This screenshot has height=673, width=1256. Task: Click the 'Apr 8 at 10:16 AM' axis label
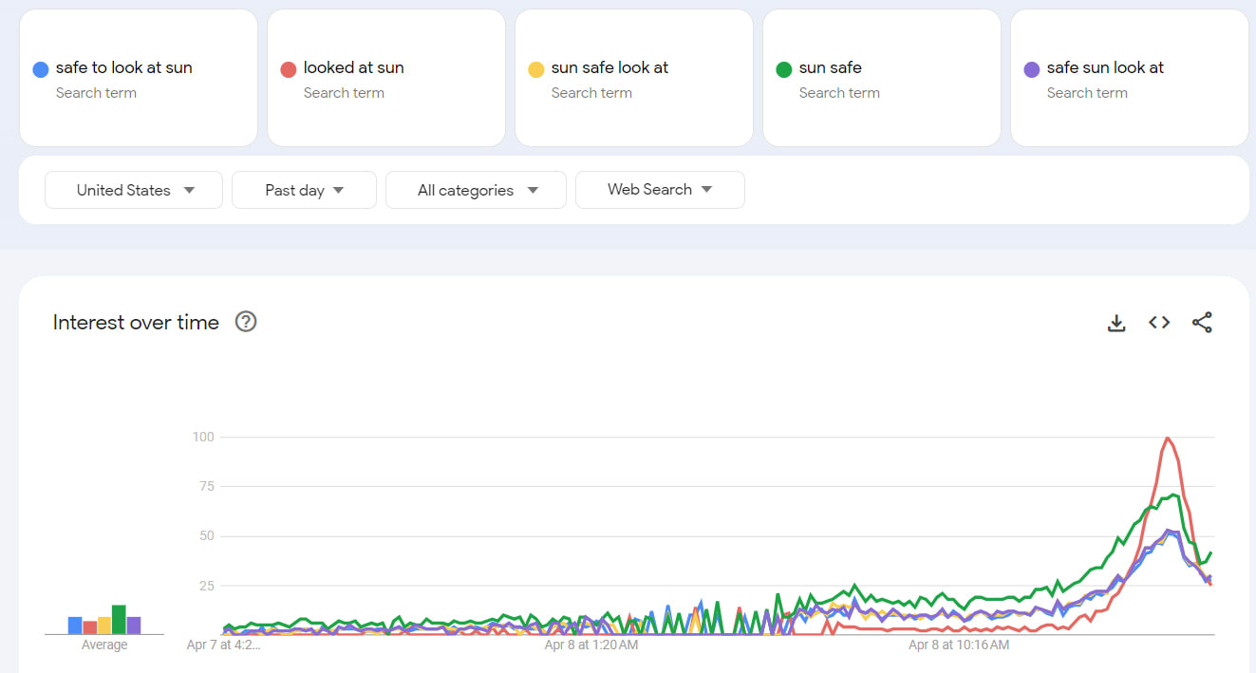pyautogui.click(x=959, y=645)
